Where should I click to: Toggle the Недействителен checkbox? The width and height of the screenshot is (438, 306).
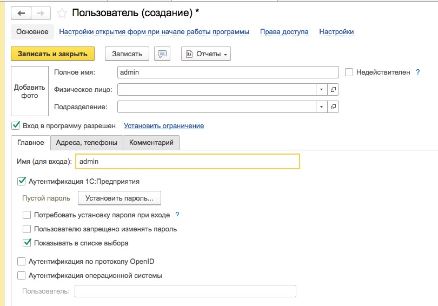(x=349, y=72)
